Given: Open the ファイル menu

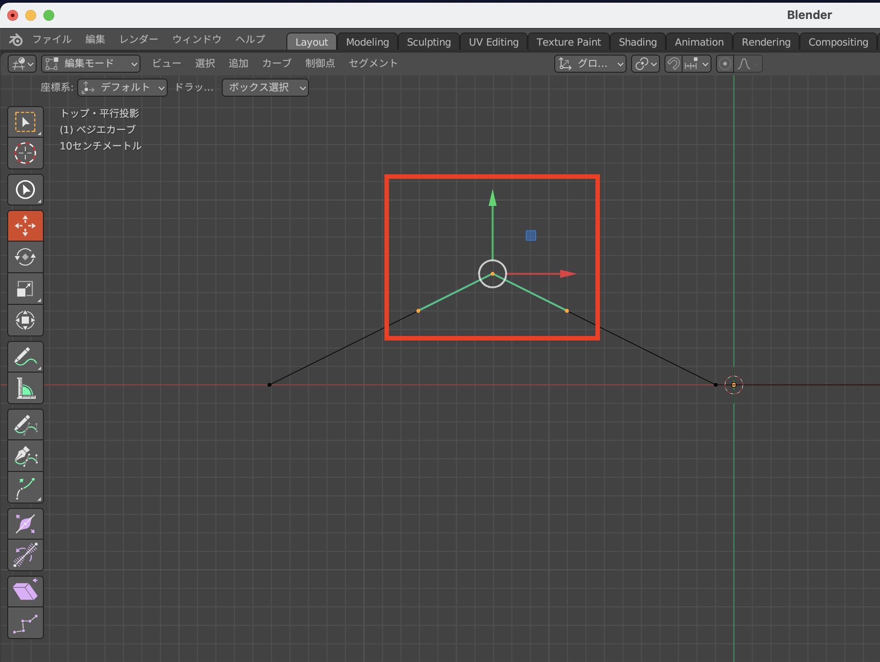Looking at the screenshot, I should coord(52,39).
